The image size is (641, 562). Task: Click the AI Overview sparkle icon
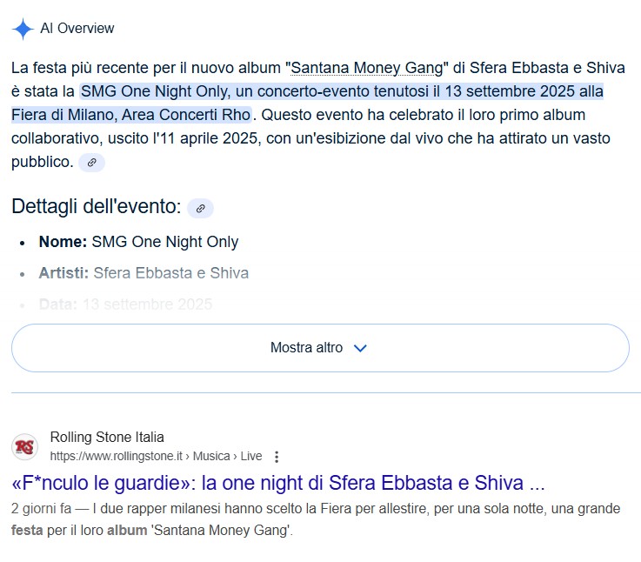[x=23, y=29]
